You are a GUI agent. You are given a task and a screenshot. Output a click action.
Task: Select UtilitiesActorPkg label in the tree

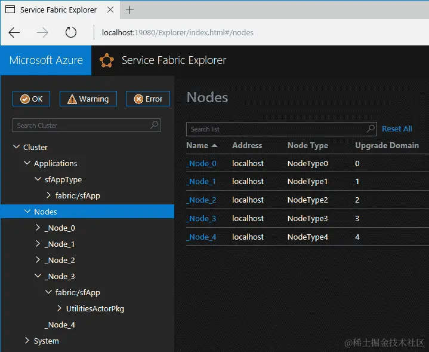coord(95,309)
